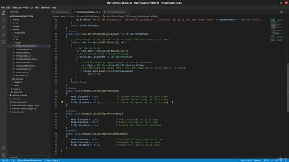
Task: Click Ln, Col cursor position indicator
Action: tap(246, 160)
